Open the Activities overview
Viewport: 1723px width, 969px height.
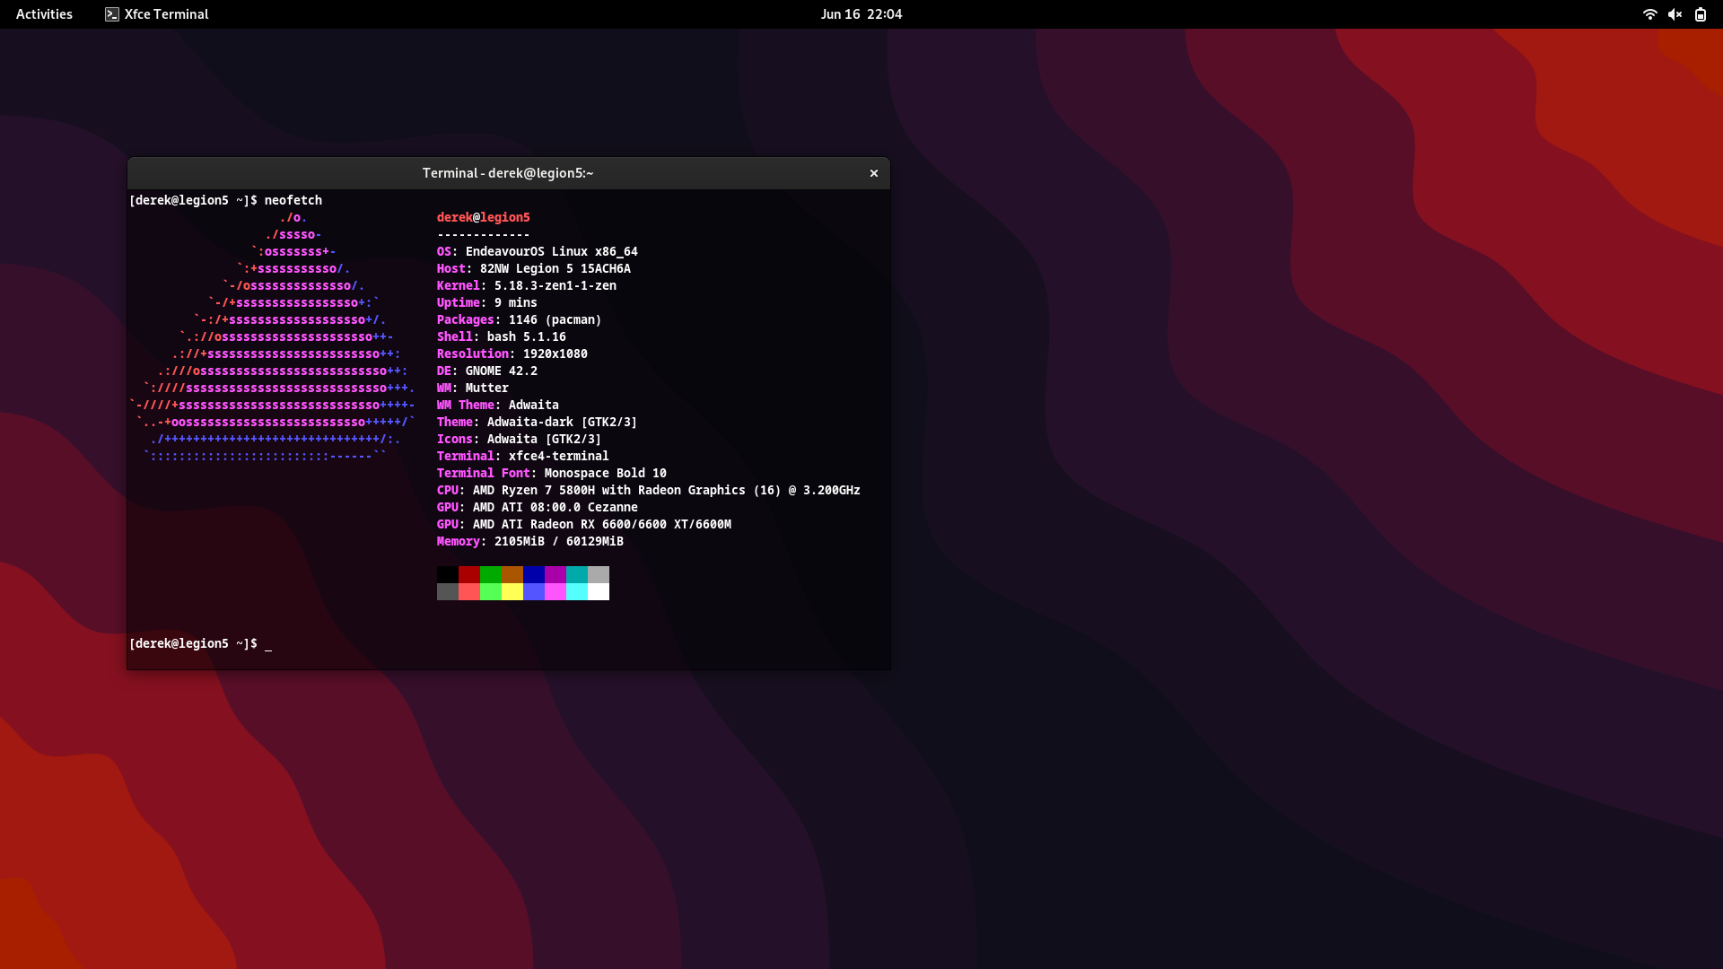(x=44, y=14)
